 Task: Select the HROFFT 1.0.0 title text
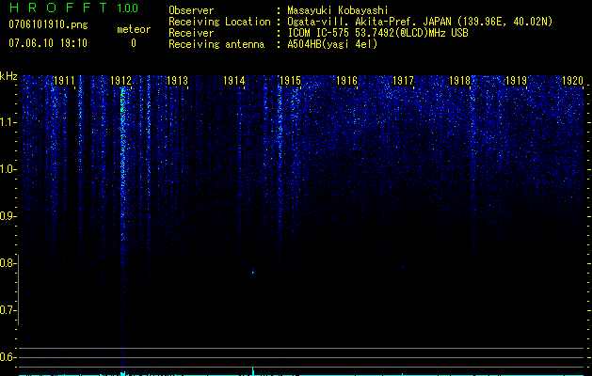[73, 8]
